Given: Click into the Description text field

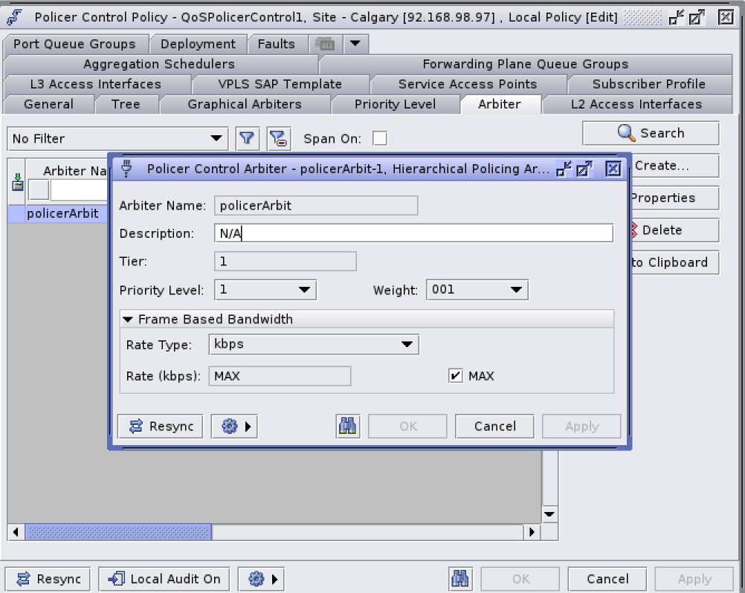Looking at the screenshot, I should click(x=413, y=233).
